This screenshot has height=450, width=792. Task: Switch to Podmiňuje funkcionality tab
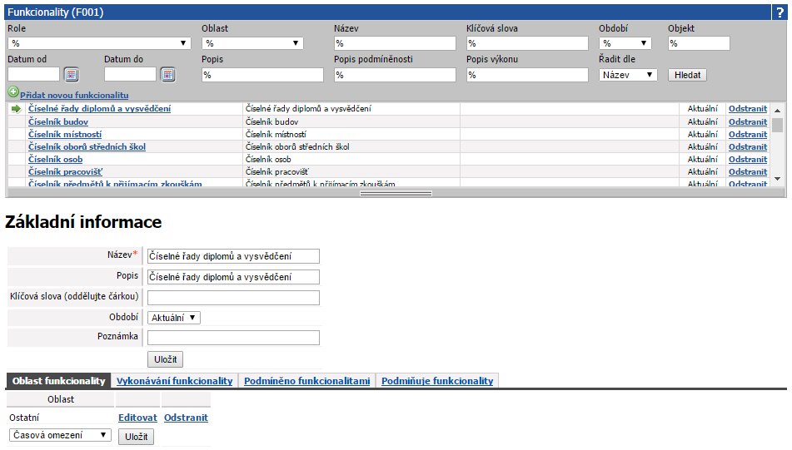437,381
